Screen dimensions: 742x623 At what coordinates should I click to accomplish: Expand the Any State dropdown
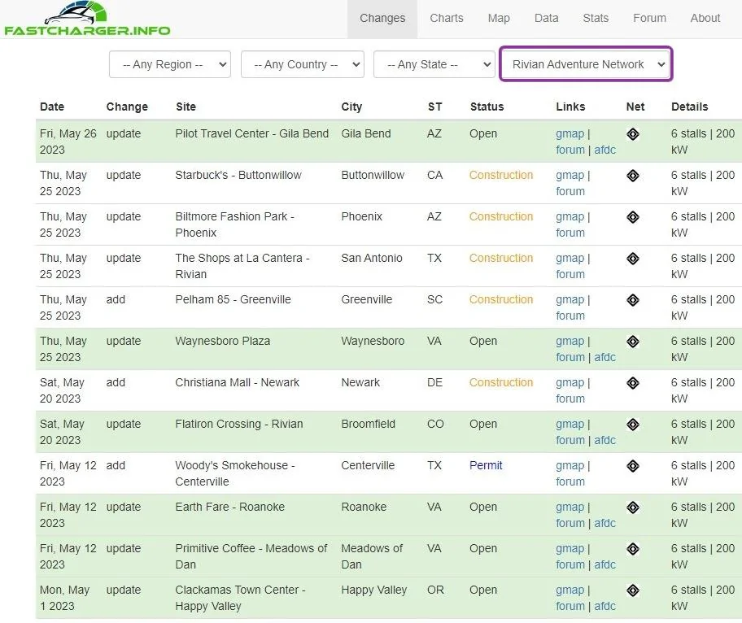point(434,64)
